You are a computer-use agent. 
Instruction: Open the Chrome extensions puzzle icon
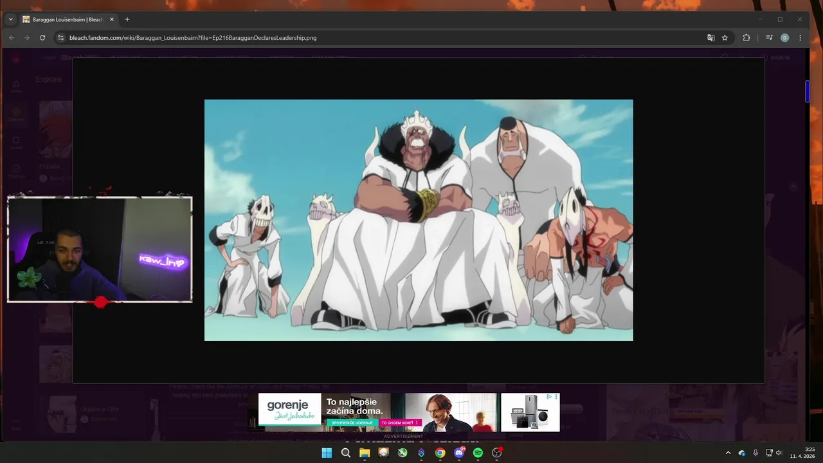click(x=746, y=38)
